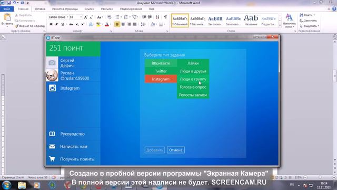Expand the styles gallery More arrow
Image resolution: width=337 pixels, height=190 pixels.
click(x=280, y=26)
